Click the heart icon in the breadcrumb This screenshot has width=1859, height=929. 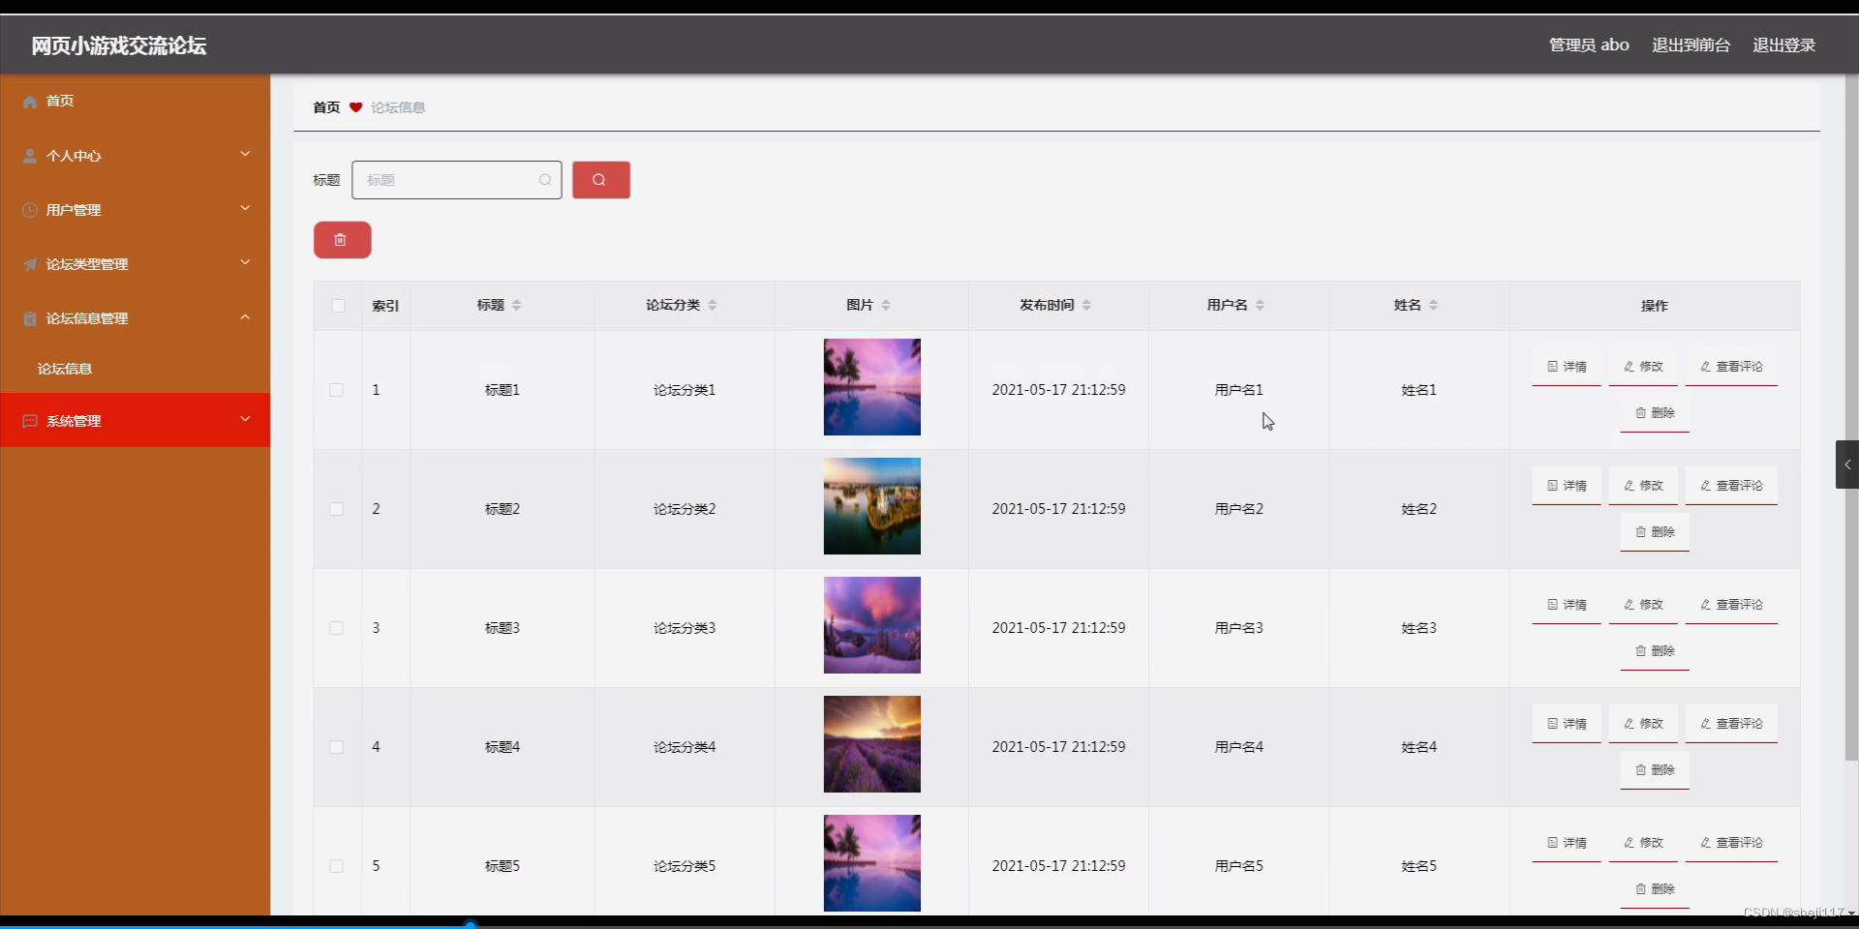[356, 107]
